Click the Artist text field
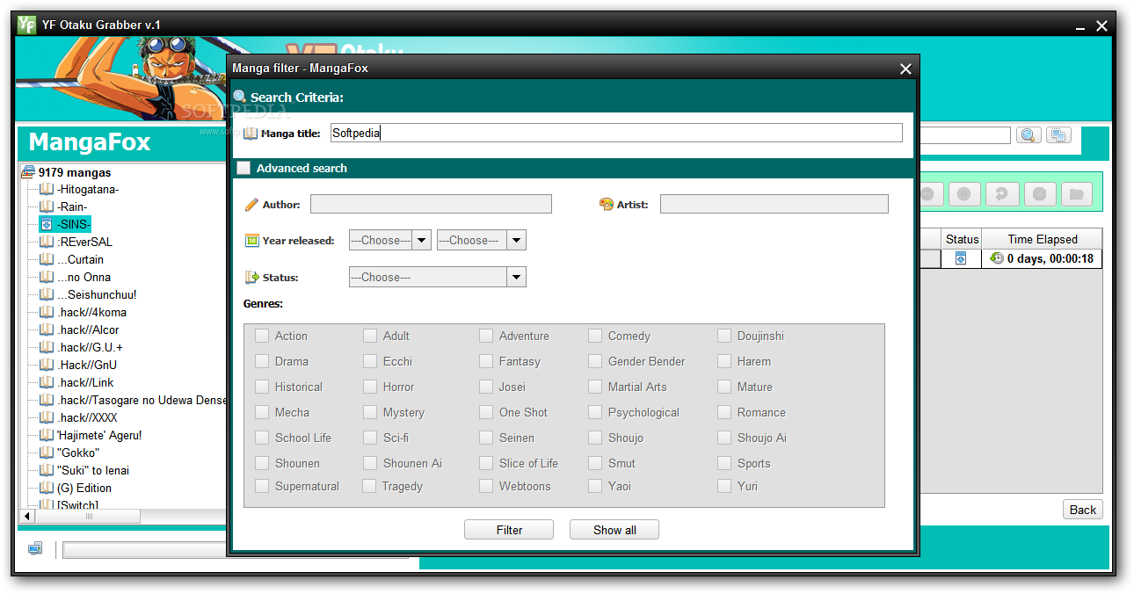Viewport: 1134px width, 594px height. [x=774, y=204]
